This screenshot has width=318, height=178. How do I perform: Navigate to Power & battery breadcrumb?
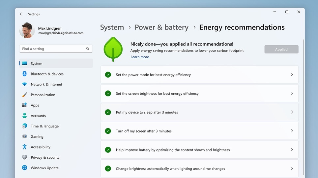[162, 27]
